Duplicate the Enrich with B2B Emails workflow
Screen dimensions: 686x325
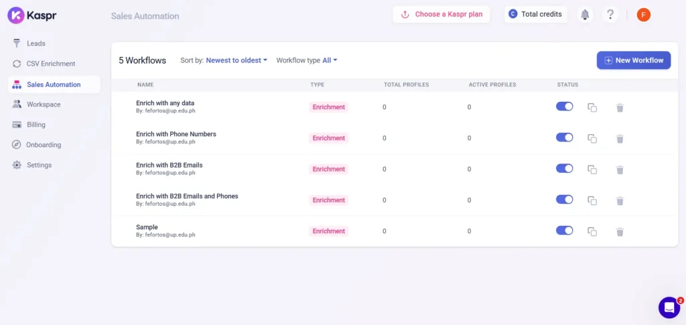pos(592,170)
